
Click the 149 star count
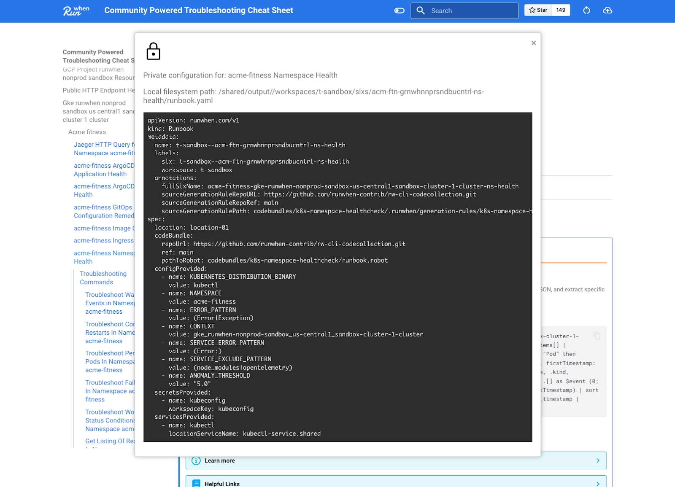(x=561, y=10)
